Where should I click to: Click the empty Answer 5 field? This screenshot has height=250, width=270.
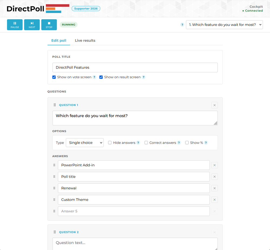click(x=134, y=211)
